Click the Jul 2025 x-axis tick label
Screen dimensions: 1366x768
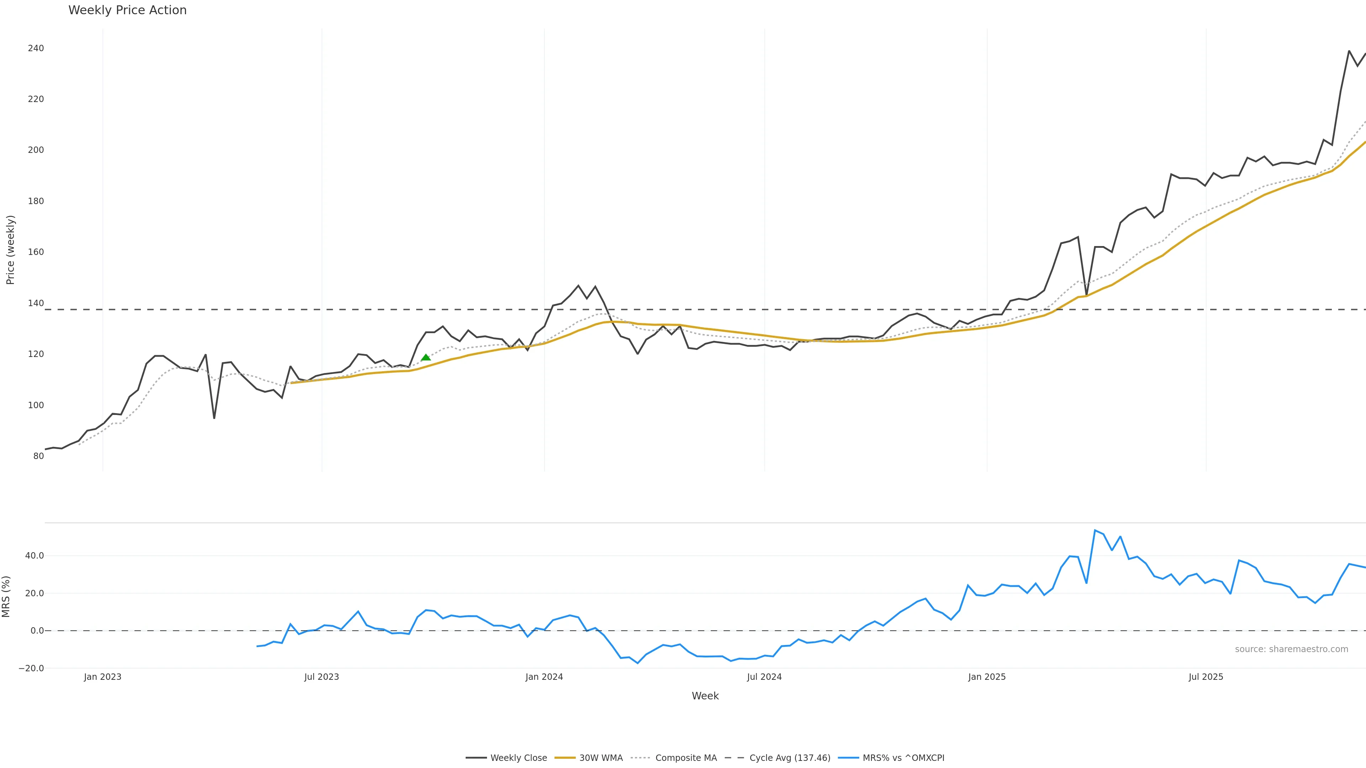tap(1206, 677)
